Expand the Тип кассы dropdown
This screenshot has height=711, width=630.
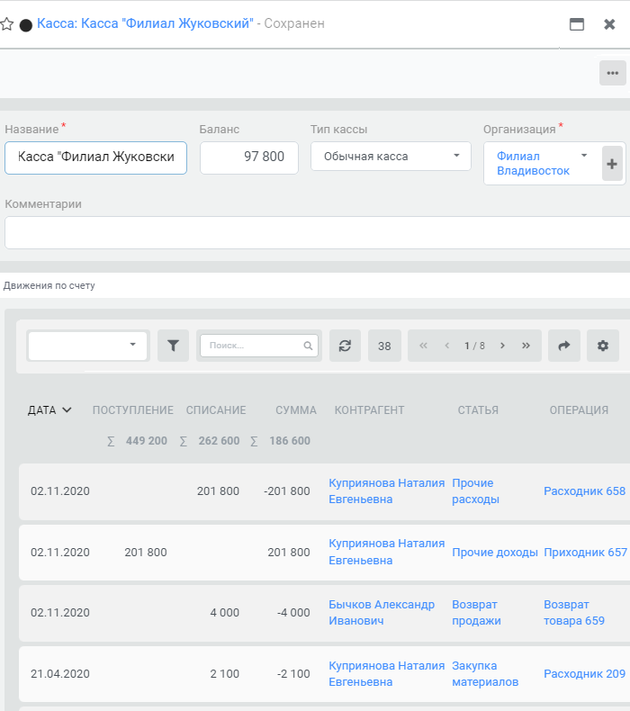tap(456, 156)
